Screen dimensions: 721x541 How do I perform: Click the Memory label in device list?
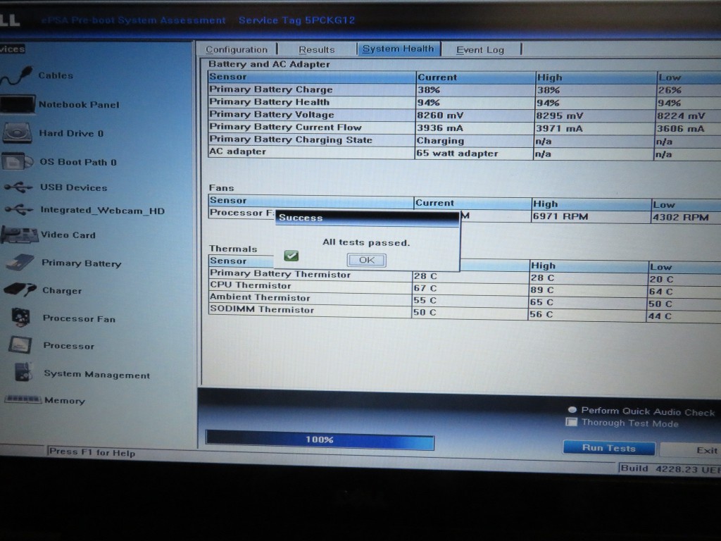[65, 401]
